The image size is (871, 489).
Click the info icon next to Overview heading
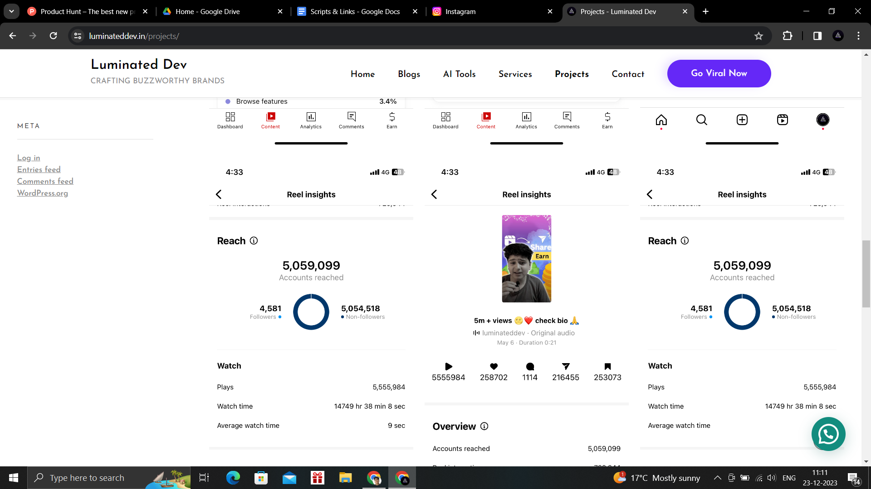pos(484,426)
